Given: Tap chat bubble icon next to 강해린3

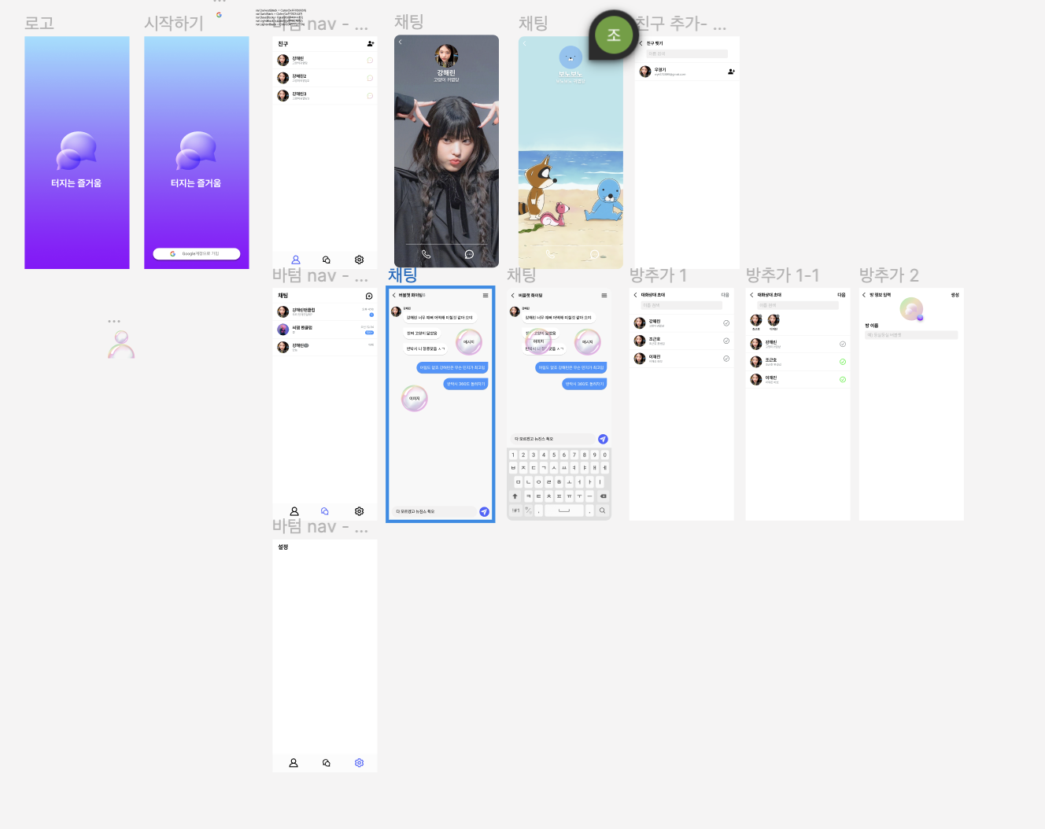Looking at the screenshot, I should [370, 96].
